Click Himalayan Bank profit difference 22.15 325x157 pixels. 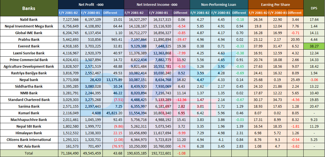click(118, 133)
